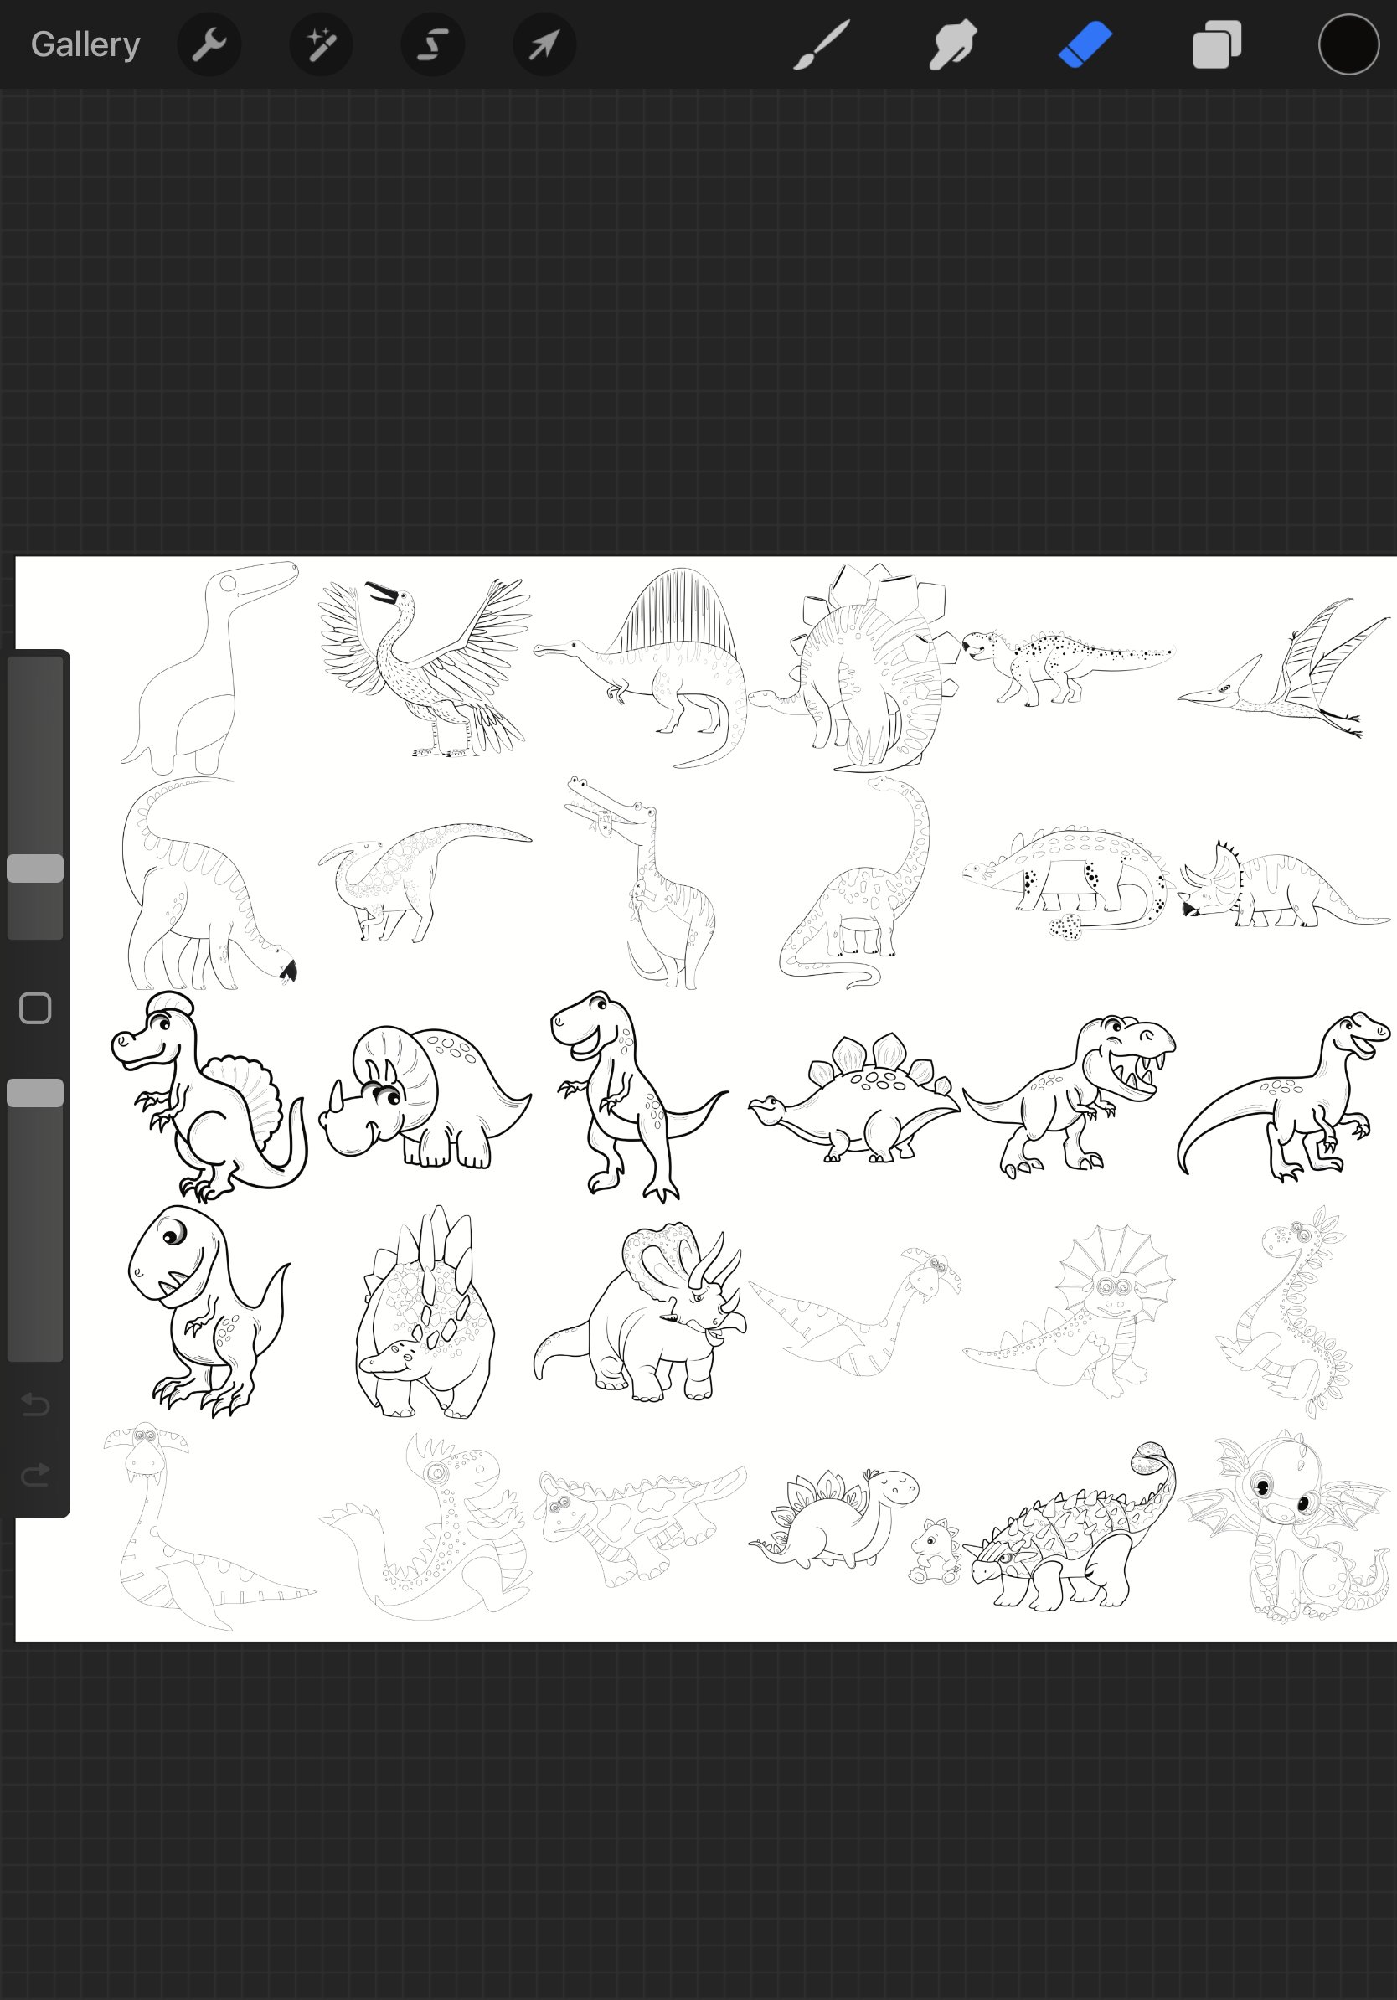Tap the square Modify button in the sidebar
Viewport: 1397px width, 2000px height.
[35, 1008]
